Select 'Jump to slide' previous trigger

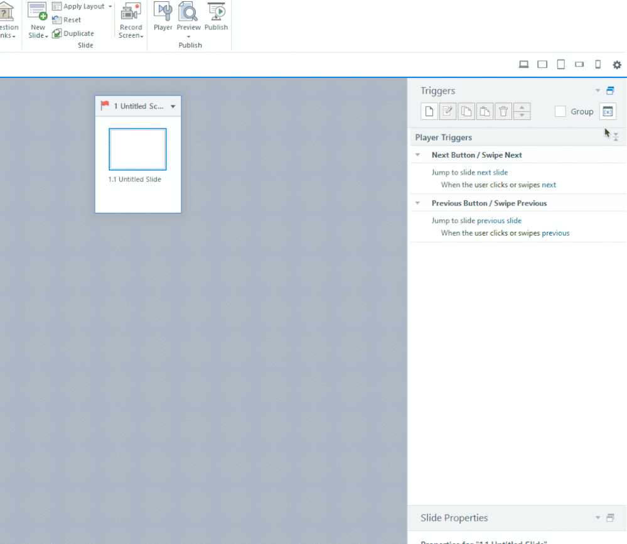(476, 220)
